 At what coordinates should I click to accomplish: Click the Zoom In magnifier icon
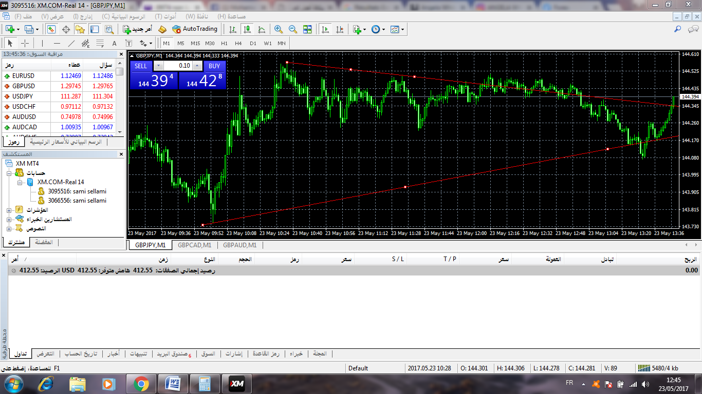click(278, 29)
